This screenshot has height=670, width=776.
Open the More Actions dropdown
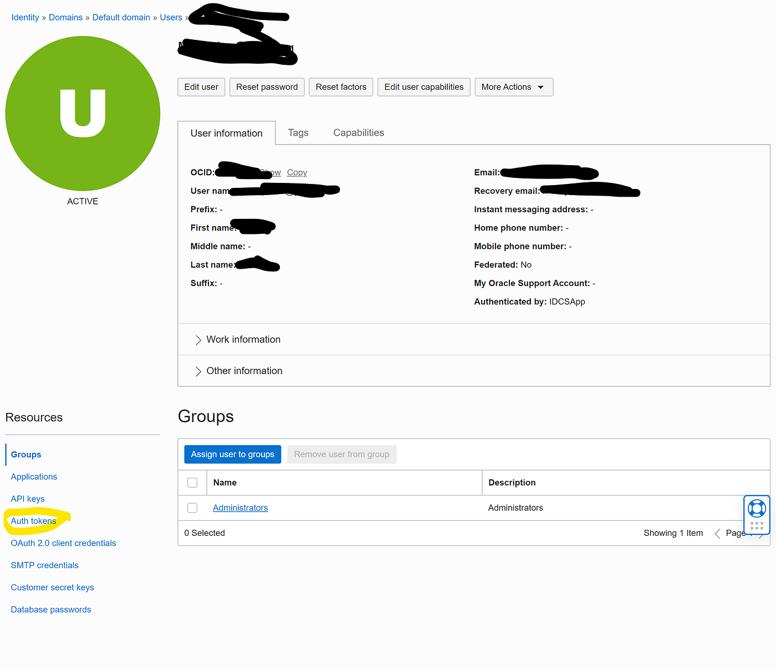click(x=514, y=87)
